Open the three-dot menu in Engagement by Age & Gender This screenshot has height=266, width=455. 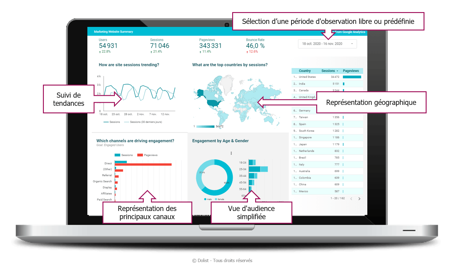pos(231,153)
